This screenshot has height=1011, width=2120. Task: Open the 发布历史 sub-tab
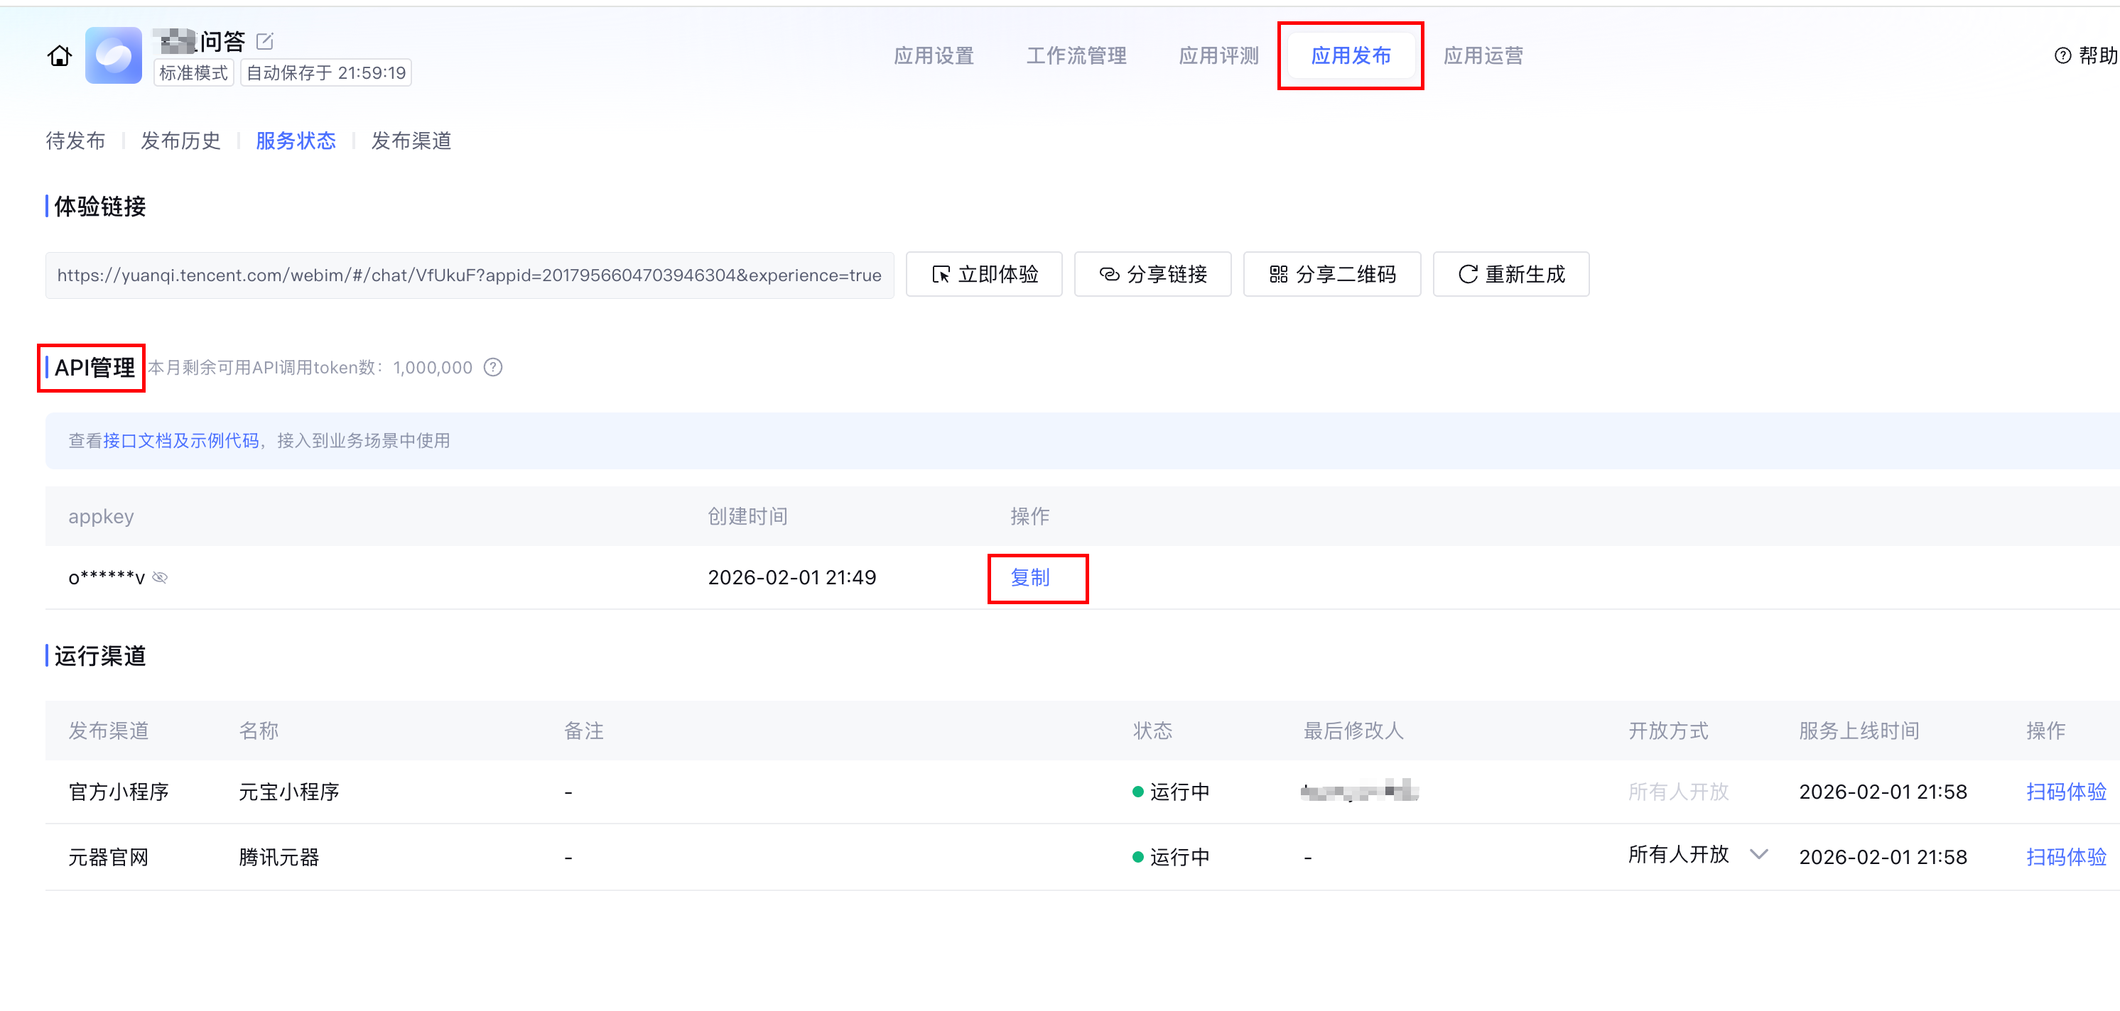point(180,141)
